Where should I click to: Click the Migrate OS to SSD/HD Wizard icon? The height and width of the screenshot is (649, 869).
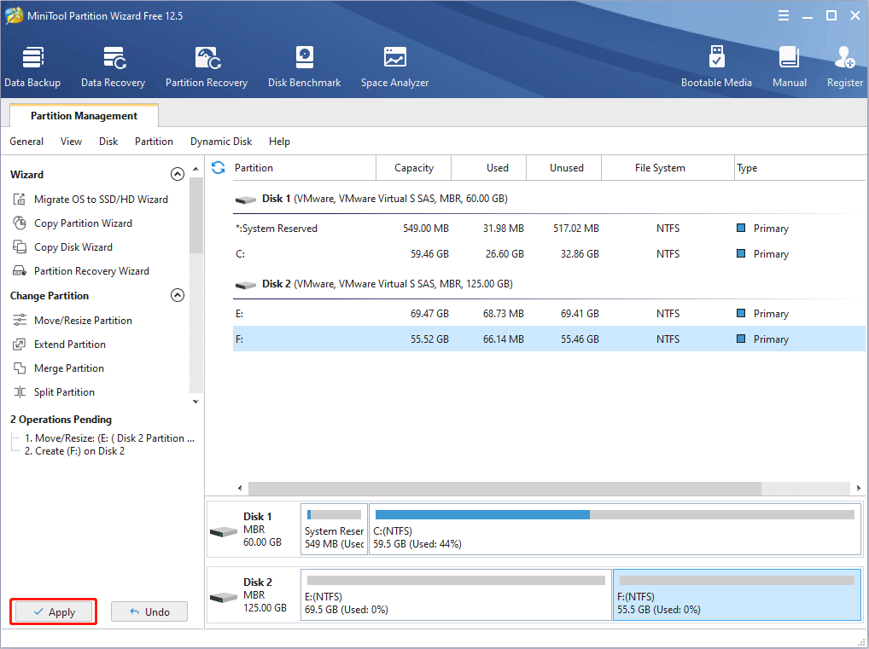(x=20, y=200)
